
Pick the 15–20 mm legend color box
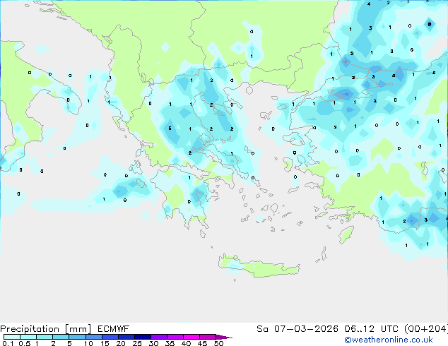tap(110, 337)
